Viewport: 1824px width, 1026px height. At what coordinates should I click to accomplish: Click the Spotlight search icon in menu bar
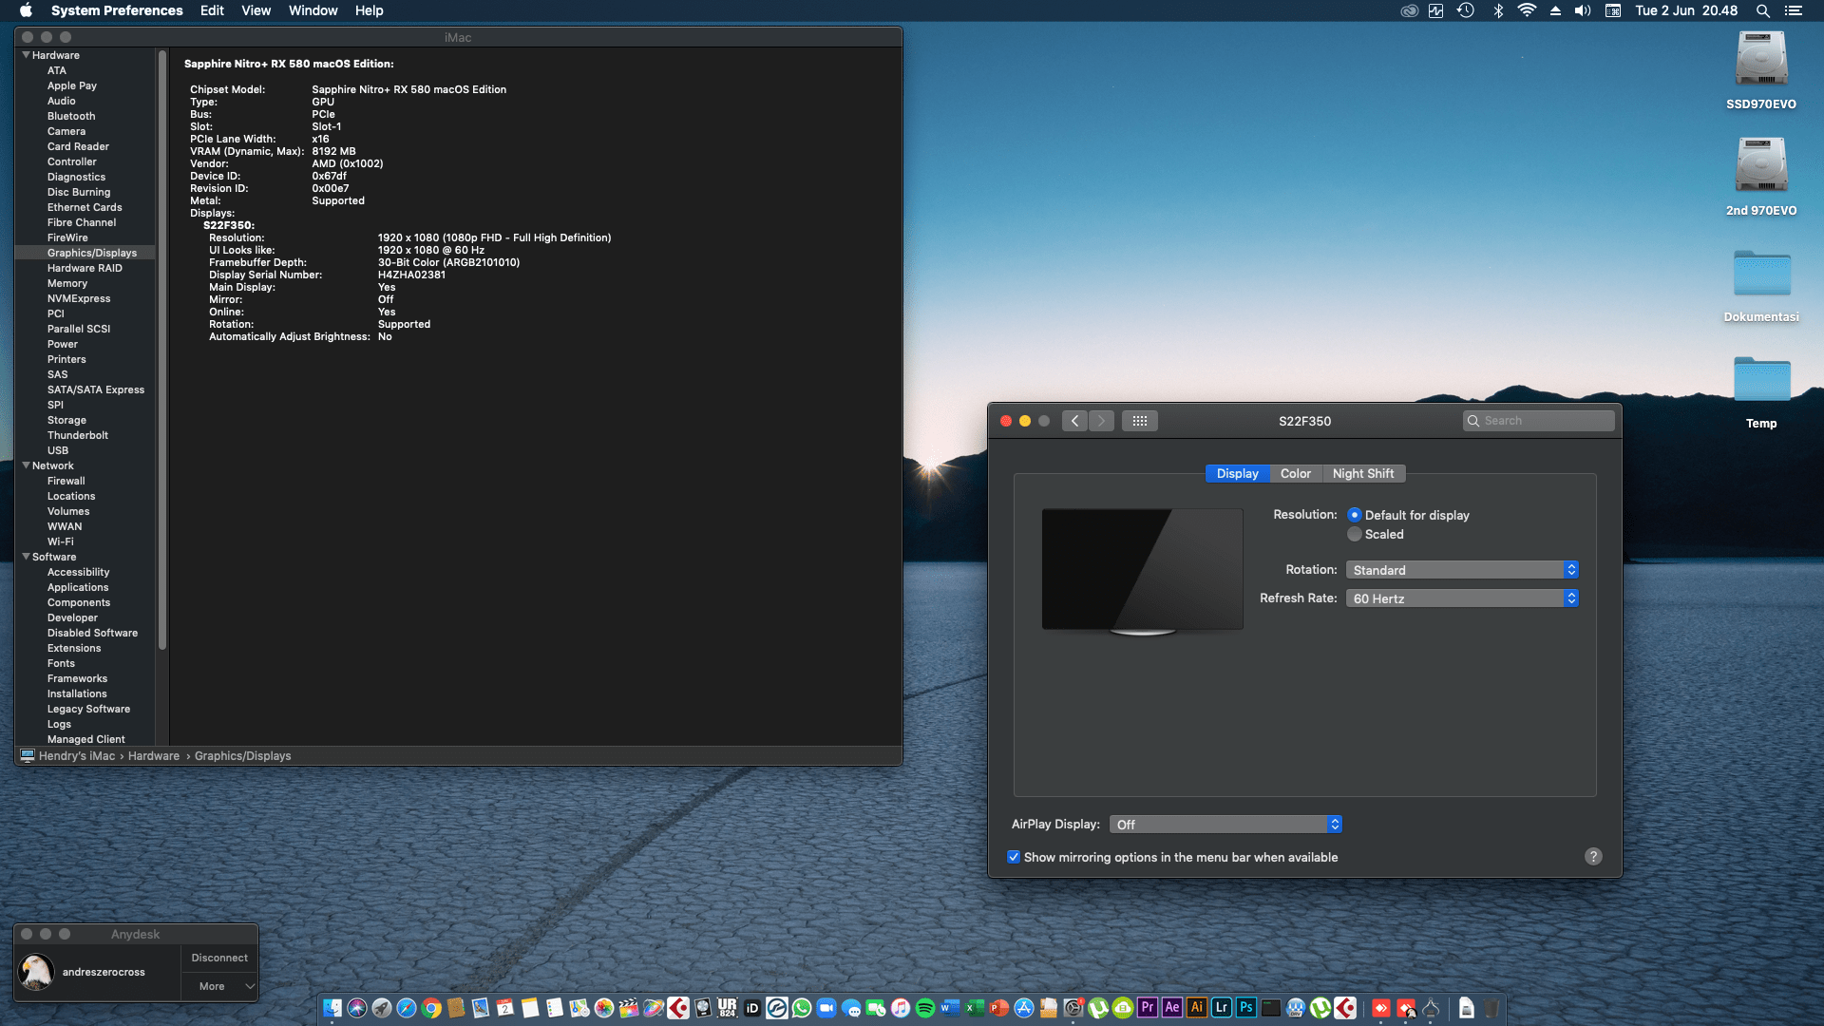pyautogui.click(x=1762, y=10)
